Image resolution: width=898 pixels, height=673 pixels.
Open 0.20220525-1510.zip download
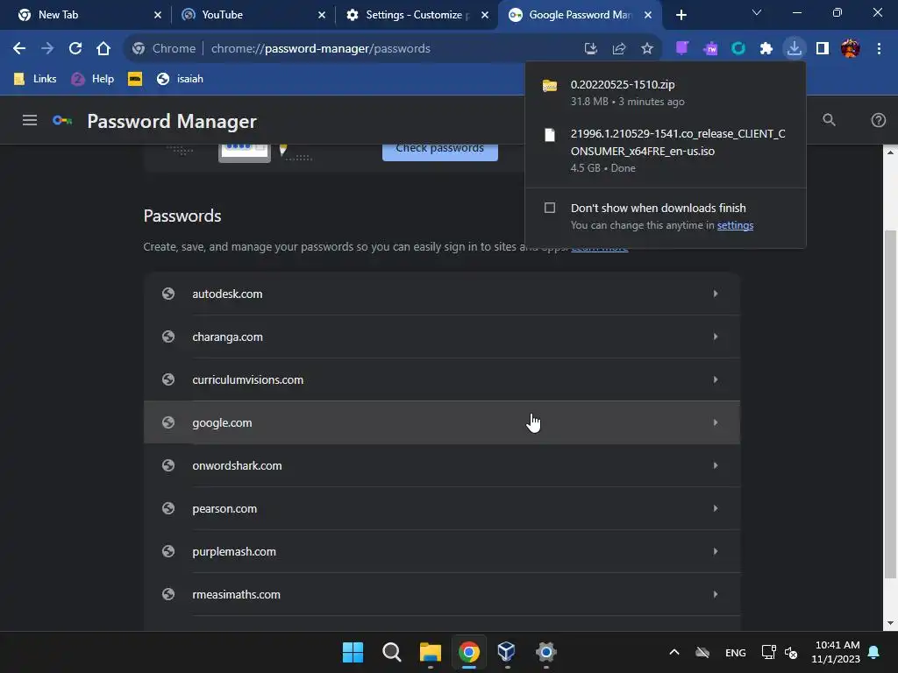point(666,93)
